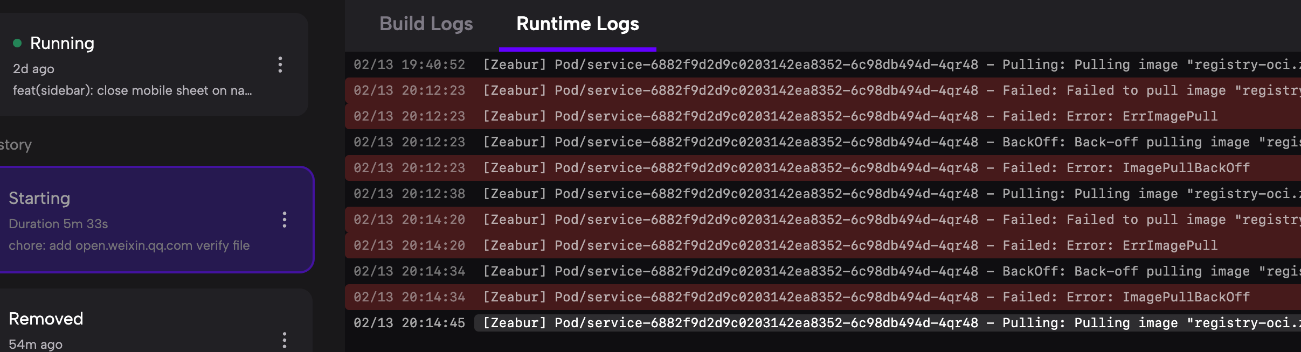Click the 20:12:23 ErrImagePull error log line
The image size is (1301, 352).
pos(808,116)
